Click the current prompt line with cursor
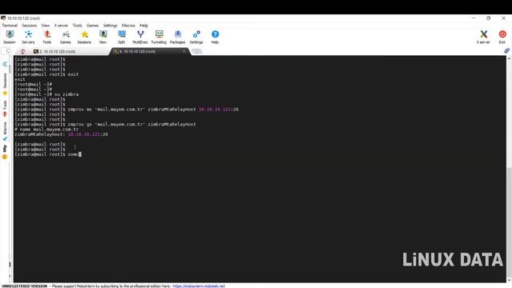The width and height of the screenshot is (512, 288). coord(48,154)
